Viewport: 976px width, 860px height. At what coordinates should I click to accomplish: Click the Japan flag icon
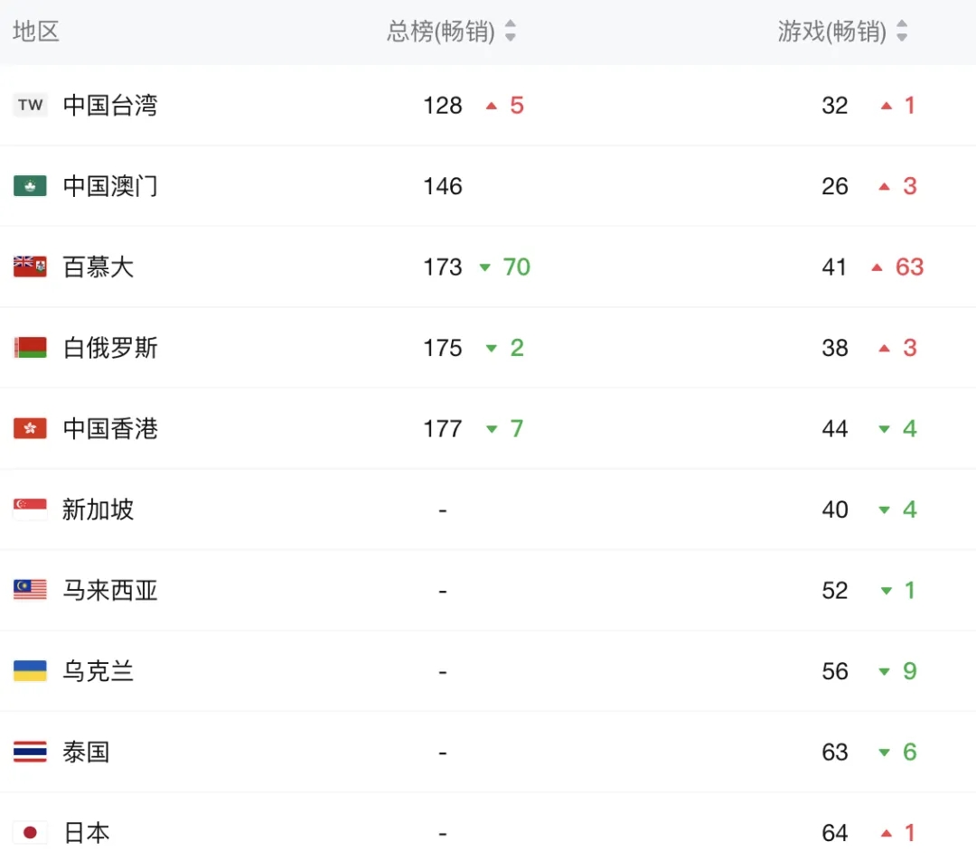(x=30, y=832)
